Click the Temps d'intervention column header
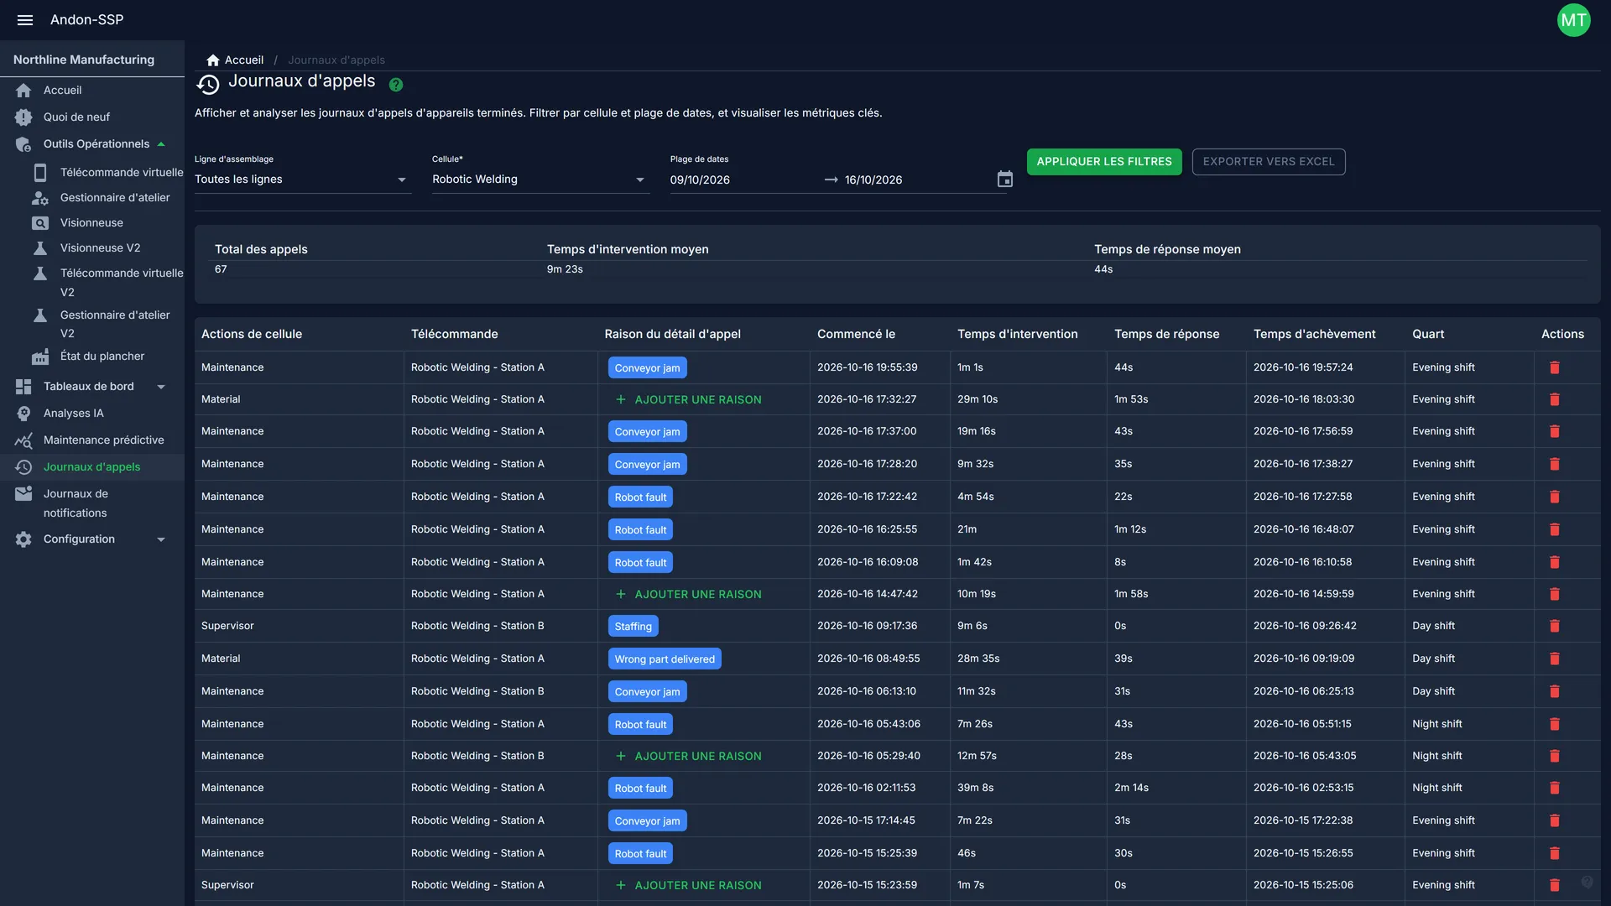Screen dimensions: 1611x906 (x=1018, y=334)
